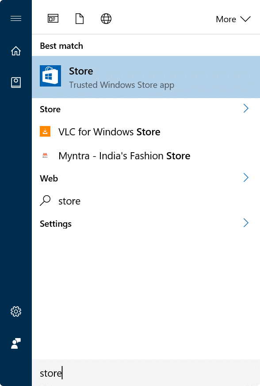Image resolution: width=260 pixels, height=386 pixels.
Task: Launch the Store best match result
Action: pos(146,77)
